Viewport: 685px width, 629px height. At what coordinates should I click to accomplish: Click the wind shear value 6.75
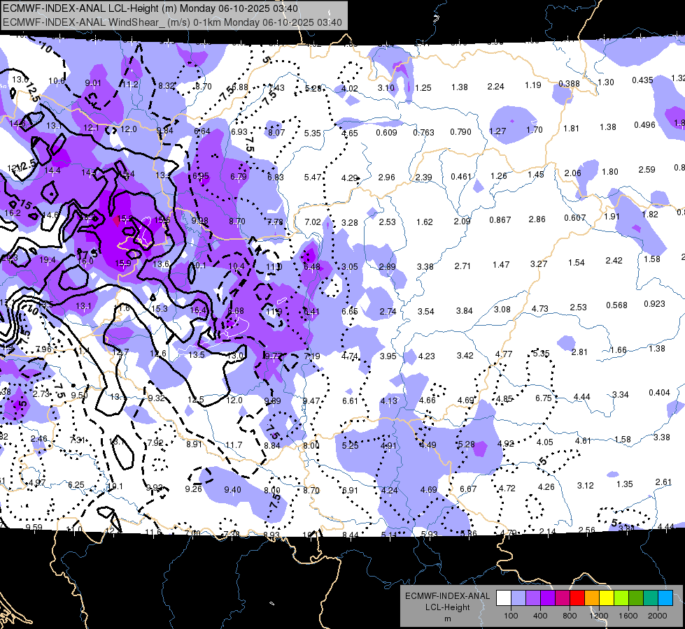click(x=544, y=398)
